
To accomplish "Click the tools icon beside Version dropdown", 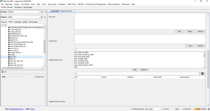I will tap(42, 12).
